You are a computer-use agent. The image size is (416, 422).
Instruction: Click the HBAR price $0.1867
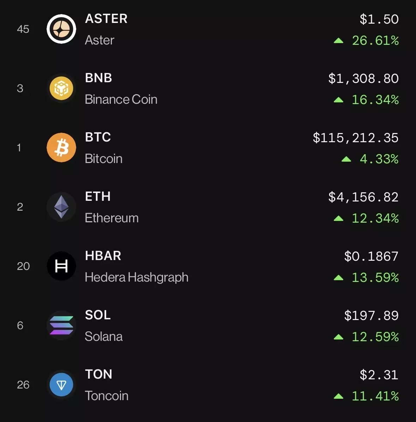pyautogui.click(x=371, y=256)
